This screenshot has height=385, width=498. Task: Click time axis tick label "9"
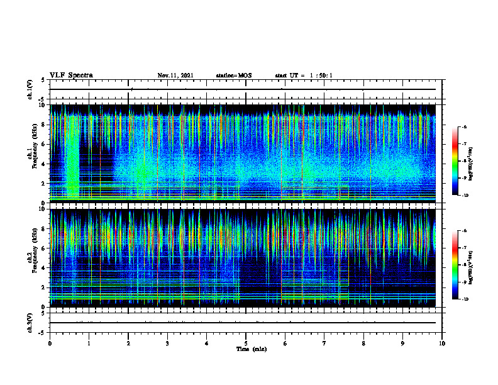click(x=403, y=343)
